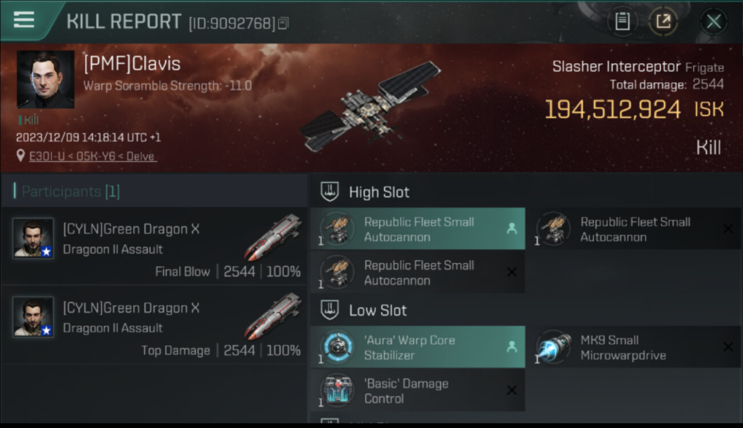The height and width of the screenshot is (428, 743).
Task: Click the MK9 Small Microwarpdrive icon
Action: click(x=553, y=347)
